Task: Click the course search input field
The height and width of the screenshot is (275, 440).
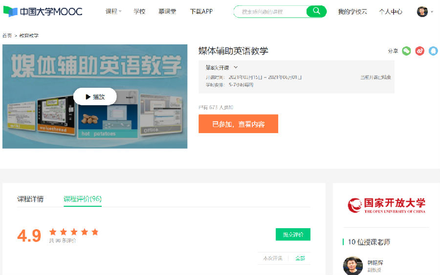Action: [x=271, y=11]
